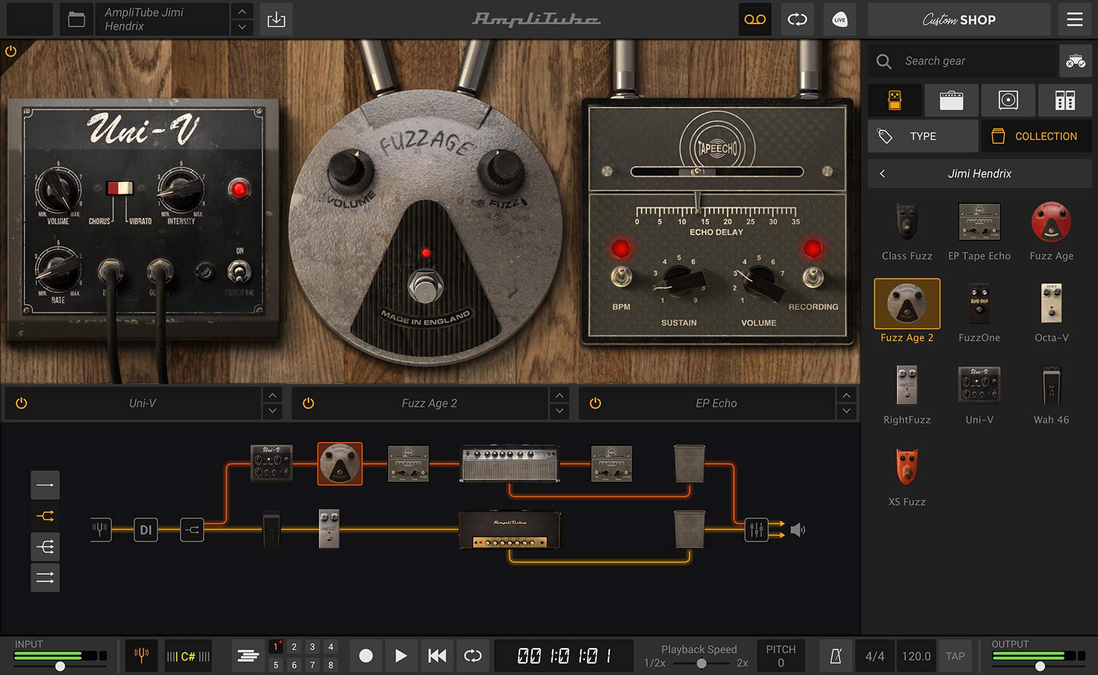Adjust the INPUT level slider
The image size is (1098, 675).
click(59, 666)
